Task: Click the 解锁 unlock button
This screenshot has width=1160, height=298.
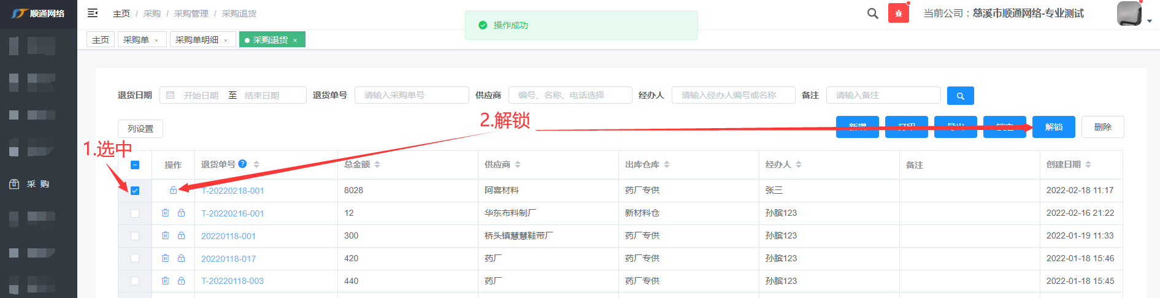Action: coord(1053,127)
